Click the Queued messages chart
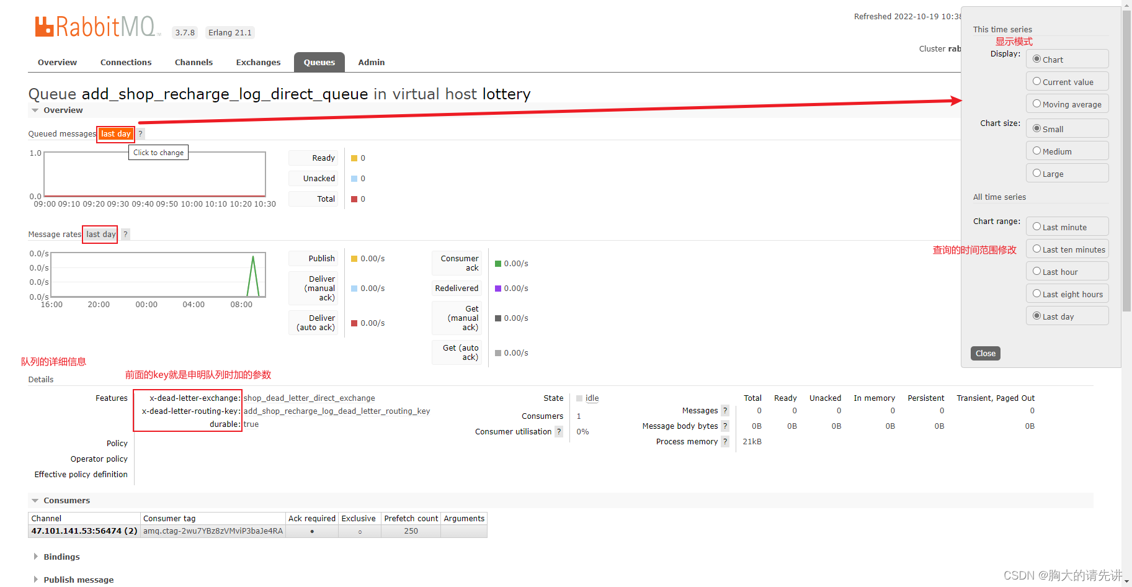 pos(154,174)
